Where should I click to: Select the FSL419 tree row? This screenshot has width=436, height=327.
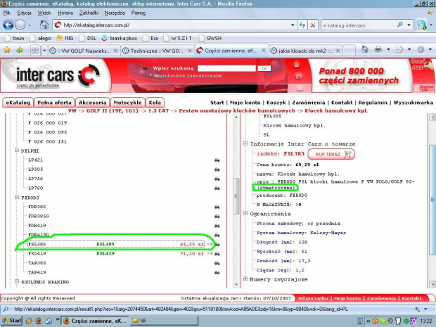[x=116, y=254]
